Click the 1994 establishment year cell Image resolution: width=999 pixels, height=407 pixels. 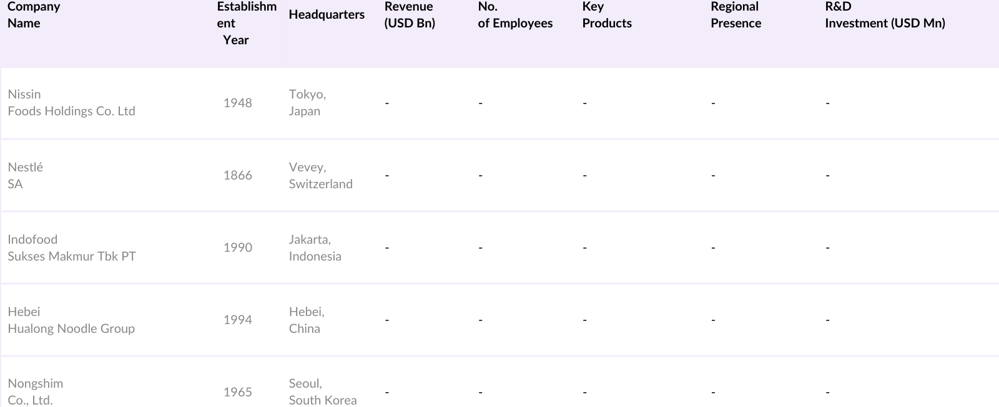coord(237,320)
